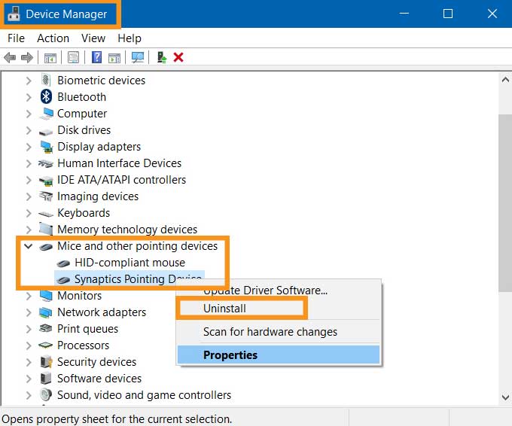The height and width of the screenshot is (426, 512).
Task: Click the vertical scrollbar thumb
Action: pos(505,203)
